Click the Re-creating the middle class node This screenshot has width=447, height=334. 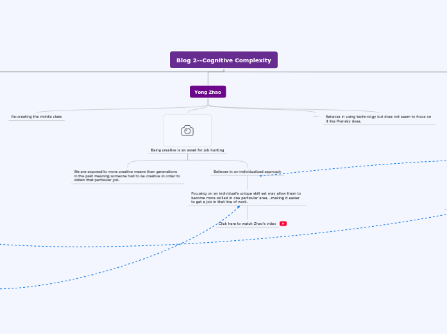[x=37, y=117]
